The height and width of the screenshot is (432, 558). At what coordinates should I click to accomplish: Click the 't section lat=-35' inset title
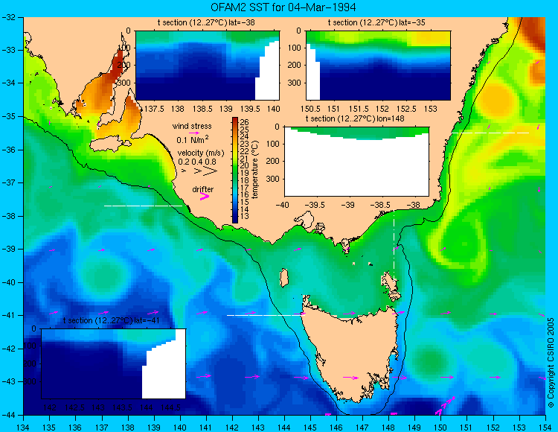376,22
